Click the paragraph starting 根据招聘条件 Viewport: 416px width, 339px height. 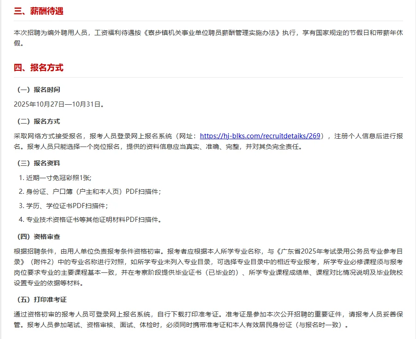point(208,267)
